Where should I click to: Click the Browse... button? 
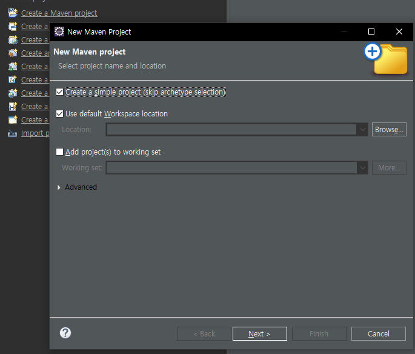[389, 130]
